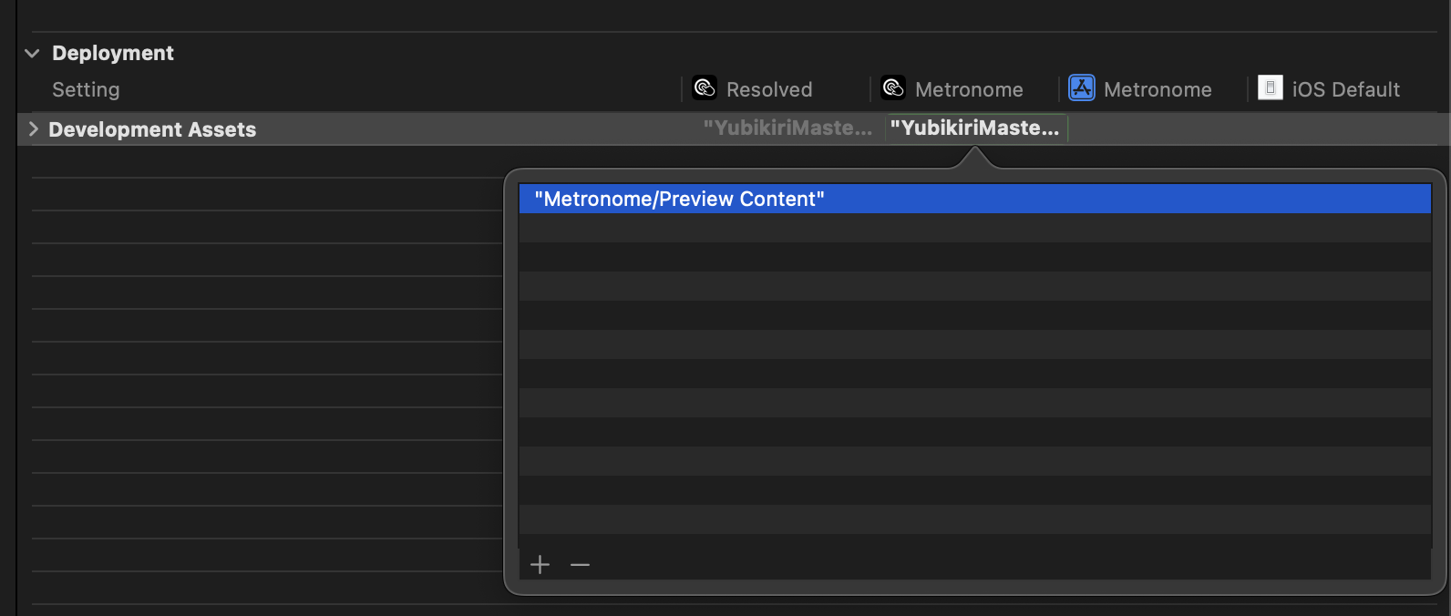Add a new path with plus button
The width and height of the screenshot is (1451, 616).
click(540, 565)
